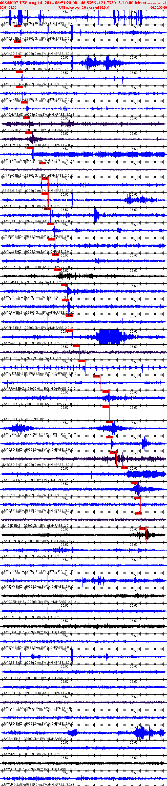
Task: Select the UW.IRON.HHZ station label
Action: coord(13,541)
